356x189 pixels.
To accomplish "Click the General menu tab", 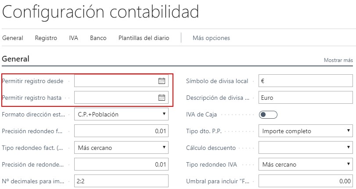I will click(x=13, y=38).
